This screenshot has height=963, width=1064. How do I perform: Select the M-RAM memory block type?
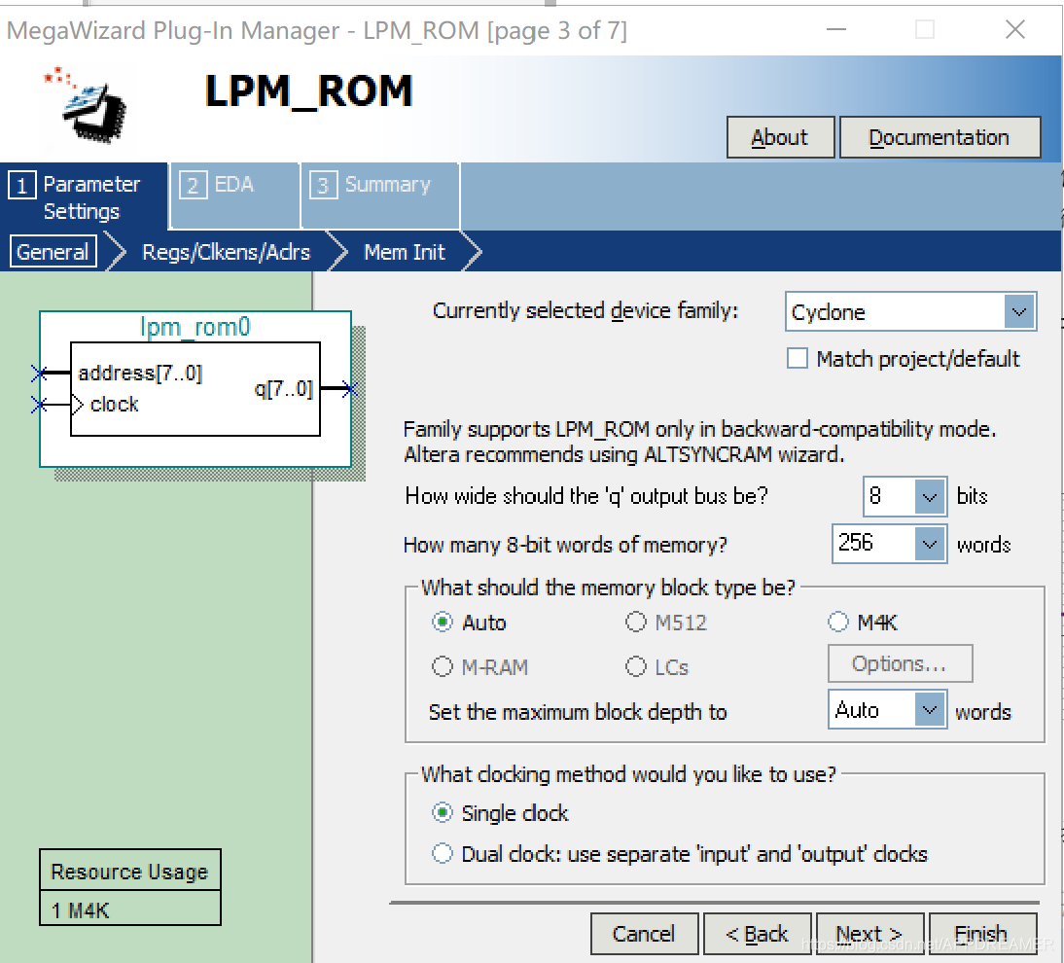[x=443, y=666]
